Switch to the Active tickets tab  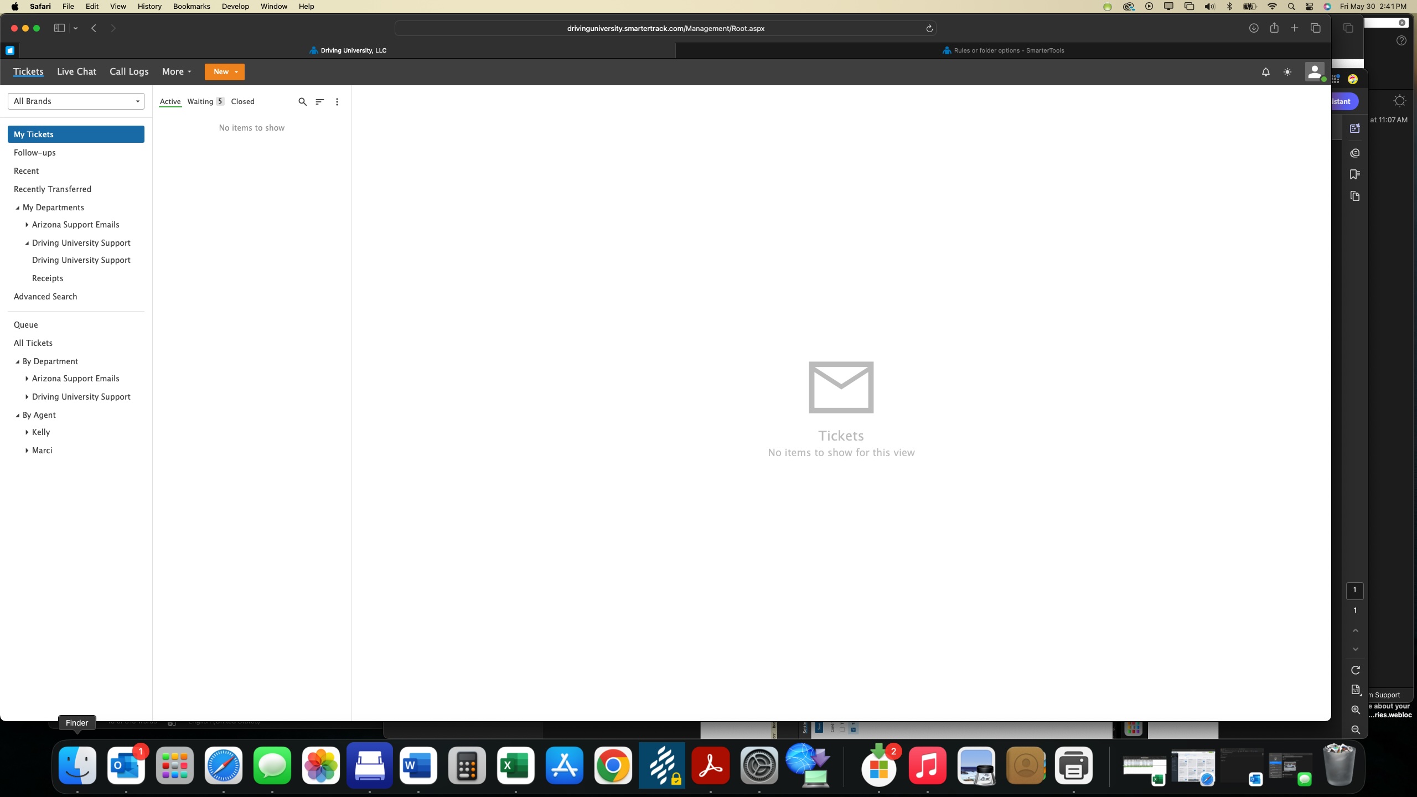pos(170,102)
